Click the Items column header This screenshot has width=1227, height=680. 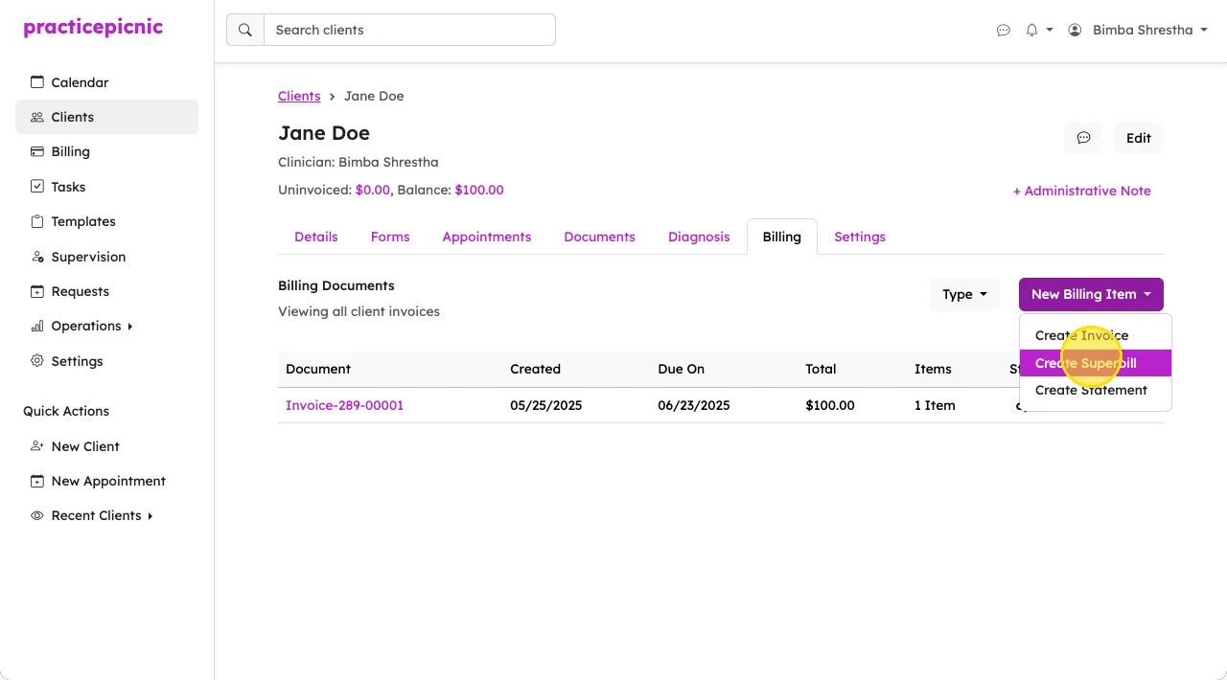[933, 369]
